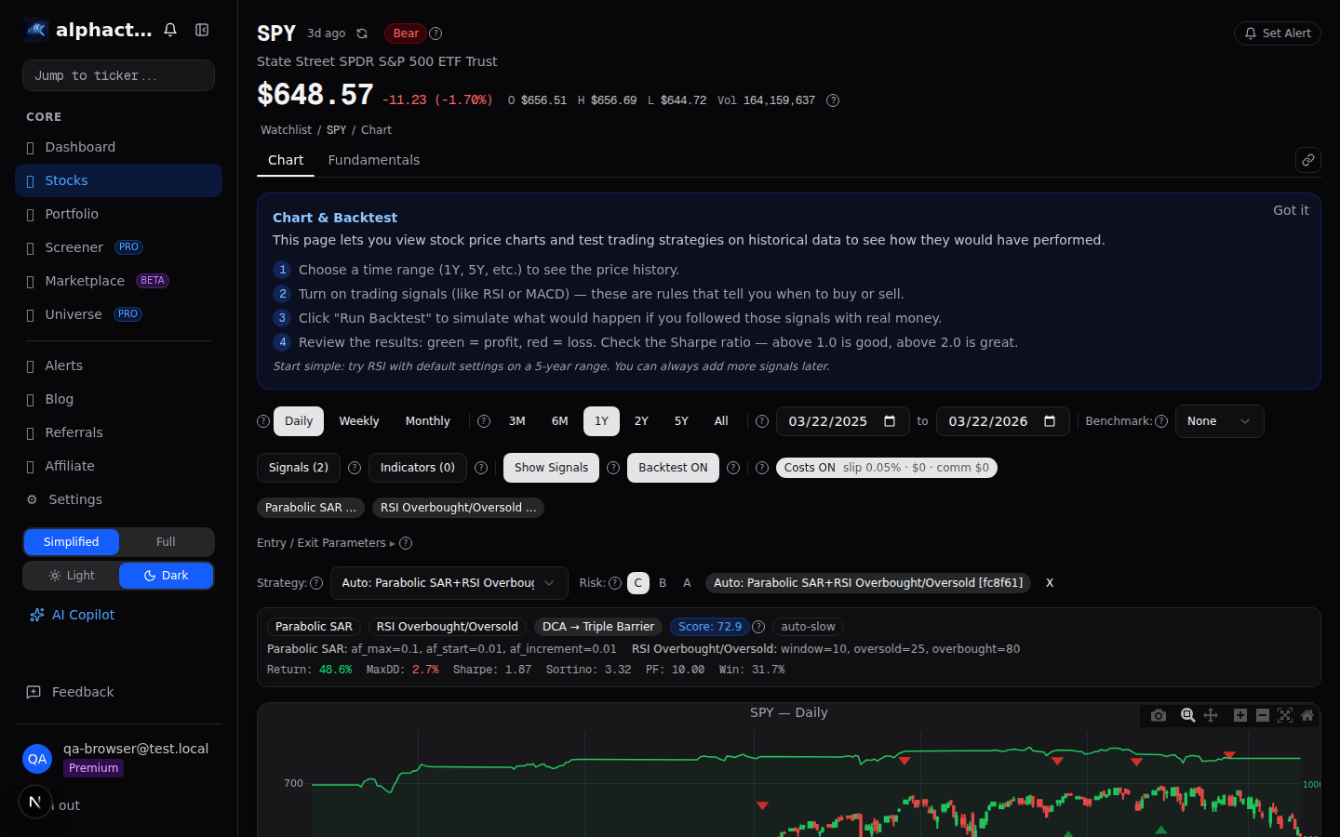Screen dimensions: 1340x837
Task: Switch from Simplified to Full mode
Action: (x=166, y=541)
